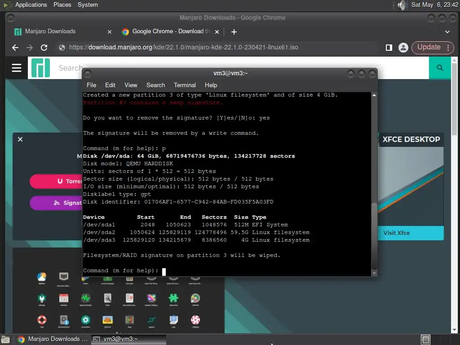
Task: Click the gThumb image viewer icon
Action: click(x=108, y=320)
